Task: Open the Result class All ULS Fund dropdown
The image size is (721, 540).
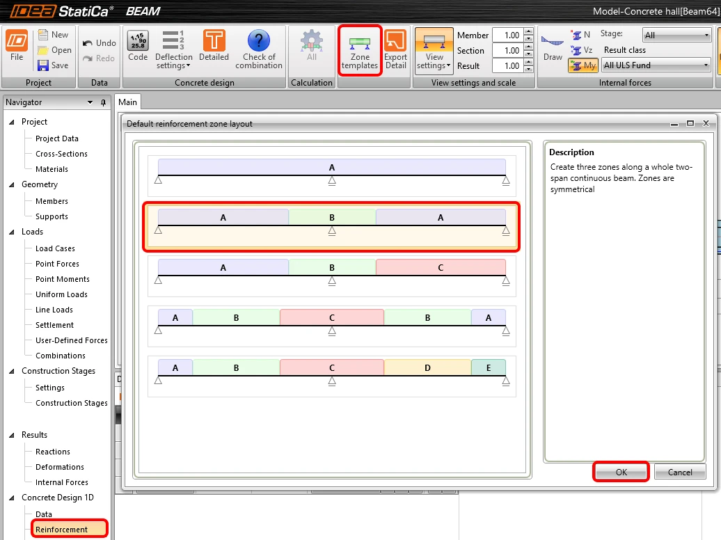Action: (x=656, y=65)
